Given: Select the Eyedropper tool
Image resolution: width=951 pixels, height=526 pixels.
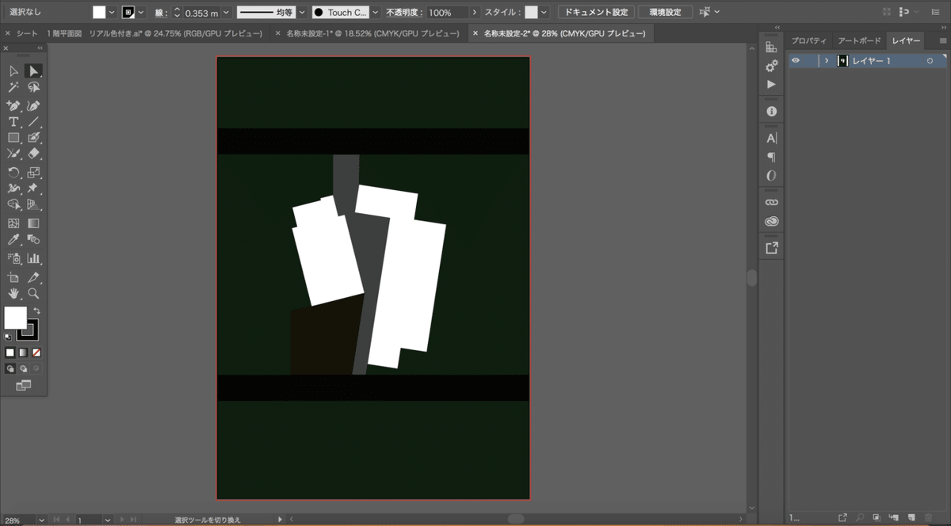Looking at the screenshot, I should click(x=13, y=239).
